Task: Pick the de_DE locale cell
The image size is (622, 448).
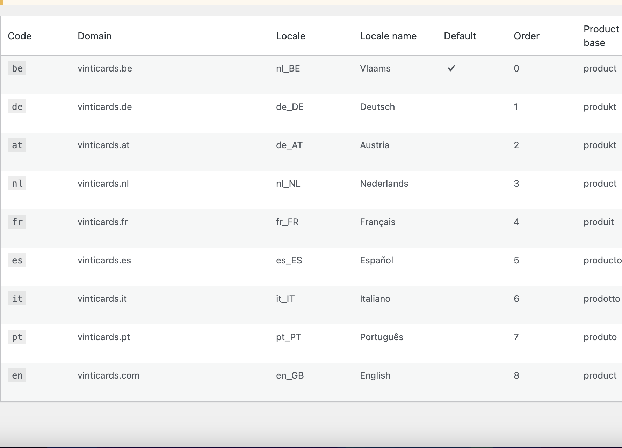Action: pyautogui.click(x=290, y=107)
